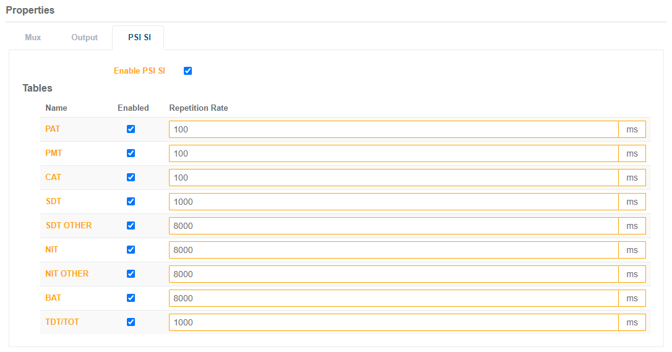The height and width of the screenshot is (352, 672).
Task: Click the TDT/TOT repetition rate field
Action: click(x=393, y=322)
